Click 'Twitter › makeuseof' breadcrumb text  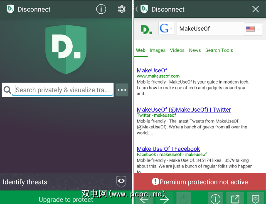pos(156,116)
